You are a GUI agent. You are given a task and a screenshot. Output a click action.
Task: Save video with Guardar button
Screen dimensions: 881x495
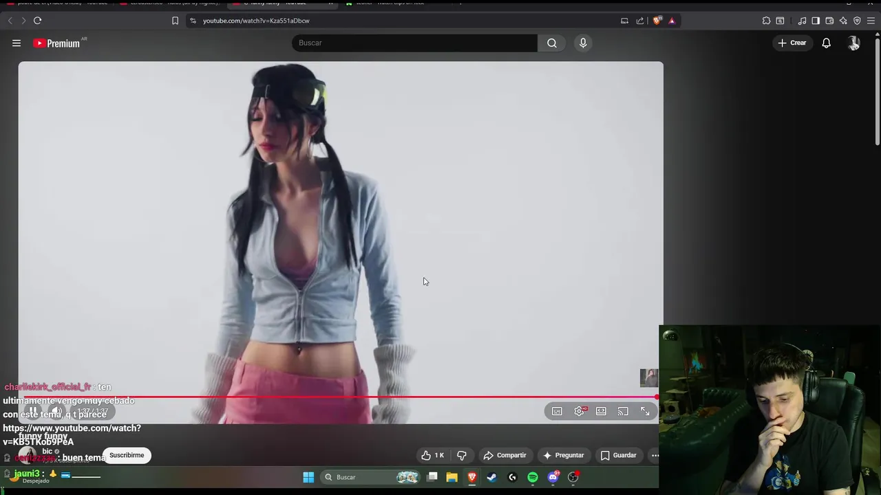[x=618, y=455]
